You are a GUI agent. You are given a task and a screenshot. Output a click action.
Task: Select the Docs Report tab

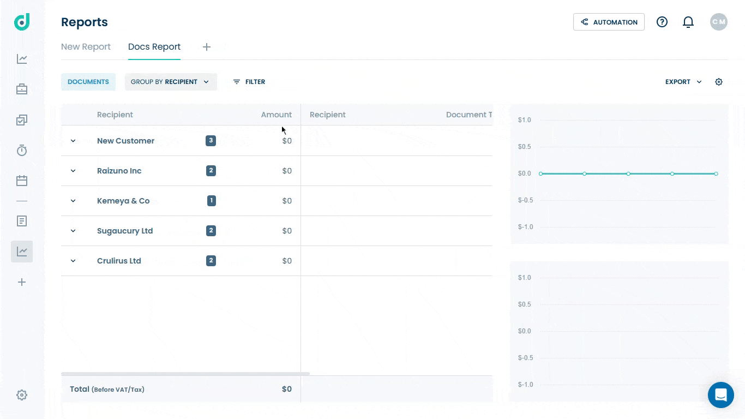tap(154, 47)
